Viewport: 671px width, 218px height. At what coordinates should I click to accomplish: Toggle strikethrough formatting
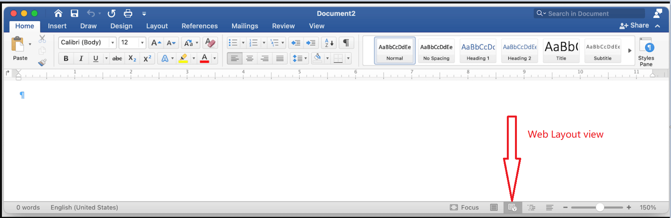click(117, 58)
